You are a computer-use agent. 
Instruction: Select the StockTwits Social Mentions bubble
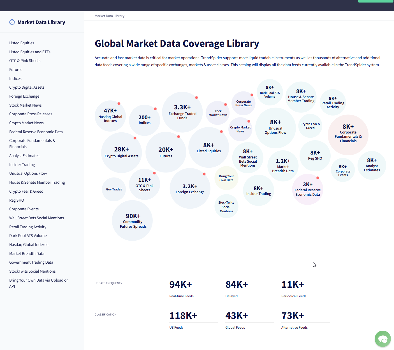click(226, 207)
